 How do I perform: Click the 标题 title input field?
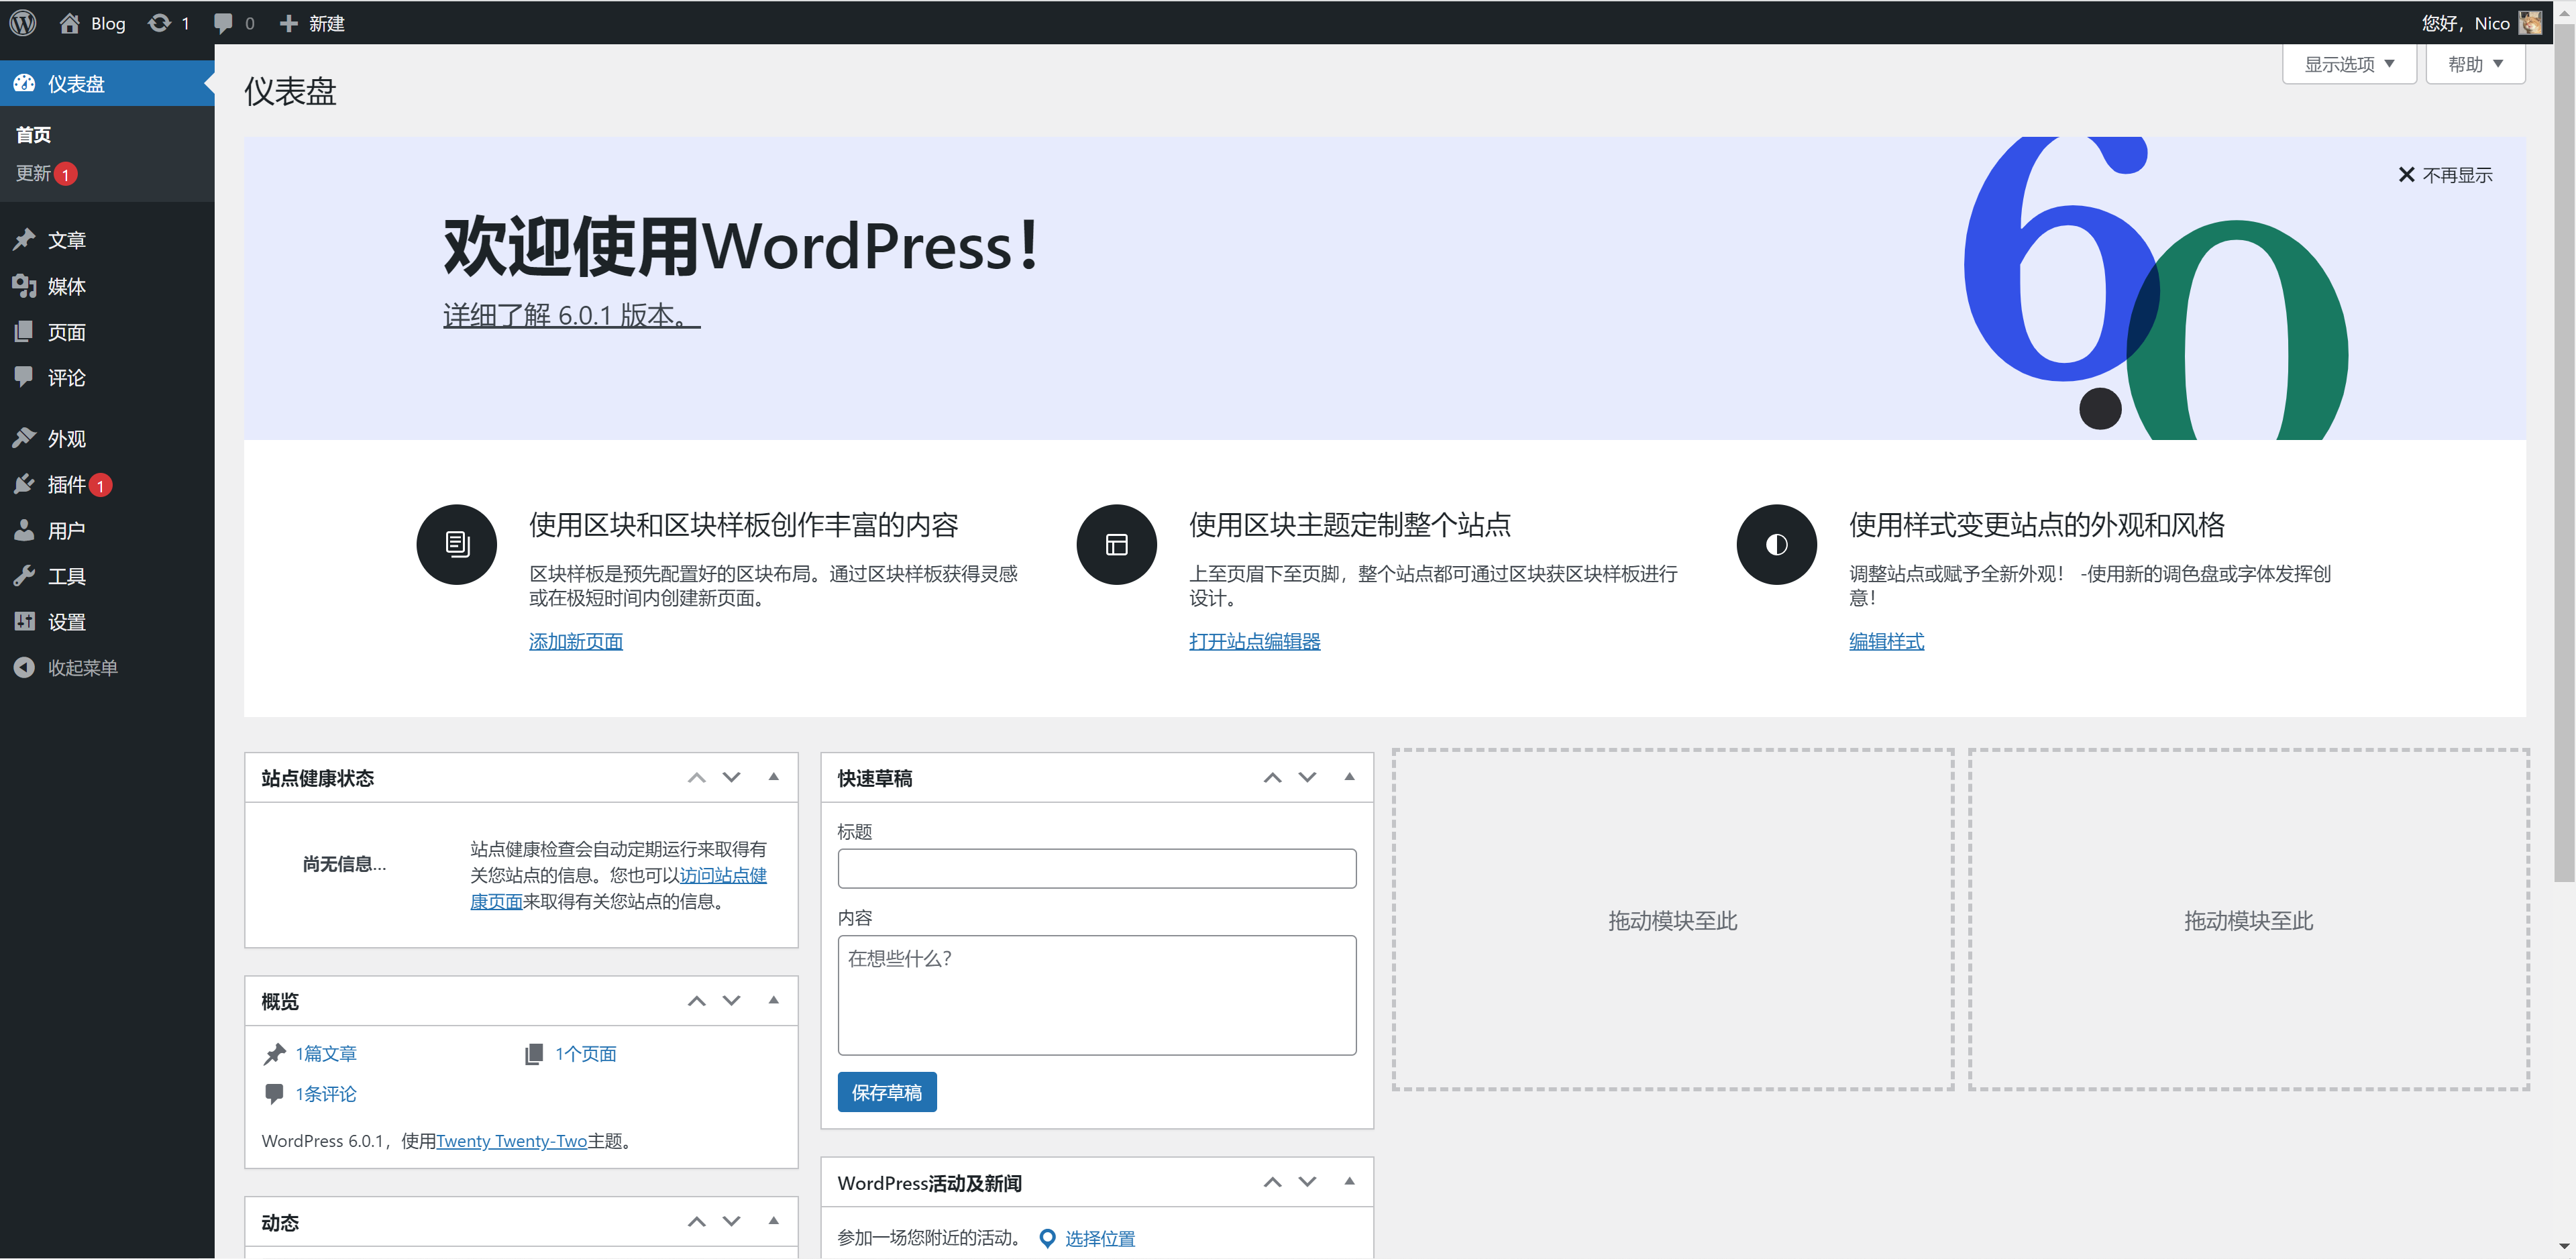(x=1096, y=868)
